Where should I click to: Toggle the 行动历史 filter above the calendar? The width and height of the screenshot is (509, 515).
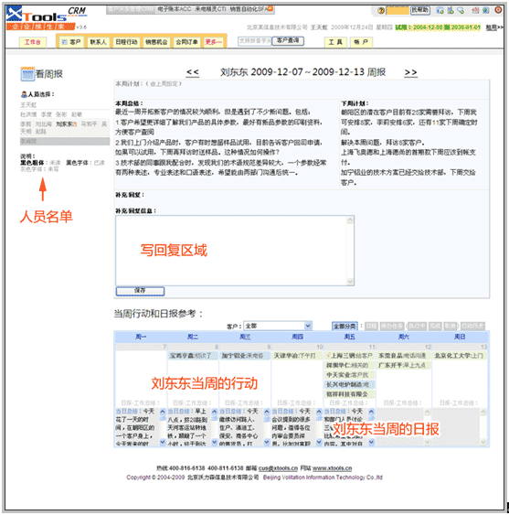[x=472, y=327]
